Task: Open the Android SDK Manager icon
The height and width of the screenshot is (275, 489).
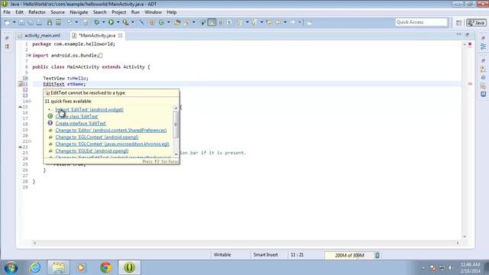Action: 50,22
